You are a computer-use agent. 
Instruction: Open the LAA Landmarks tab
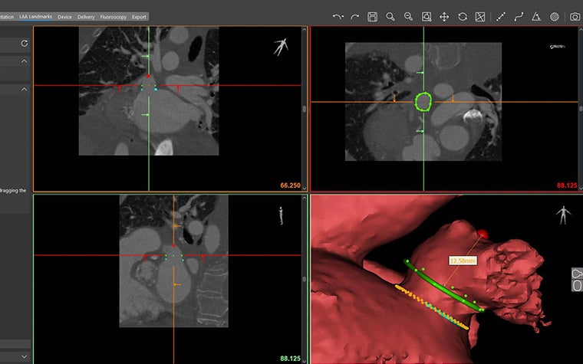tap(36, 17)
